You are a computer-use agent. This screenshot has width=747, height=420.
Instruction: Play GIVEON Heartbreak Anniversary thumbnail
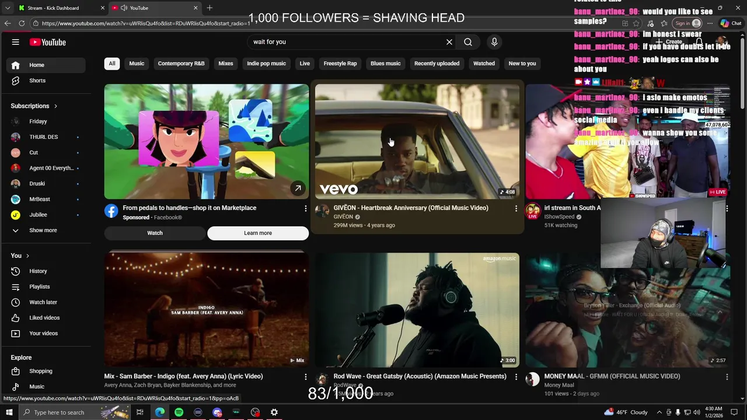tap(417, 142)
